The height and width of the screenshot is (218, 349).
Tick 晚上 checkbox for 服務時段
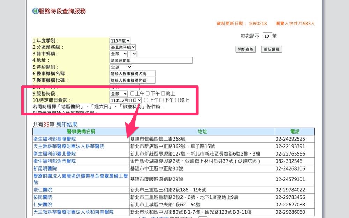[x=163, y=94]
